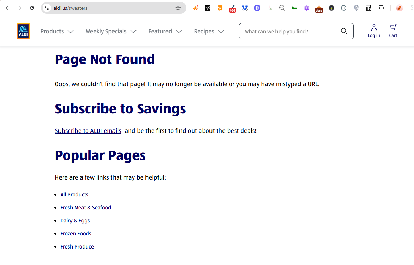Open the Htag extension icon
This screenshot has height=265, width=414.
pyautogui.click(x=270, y=8)
